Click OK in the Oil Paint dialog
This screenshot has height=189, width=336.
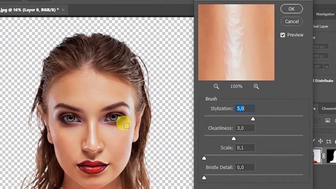(x=291, y=9)
